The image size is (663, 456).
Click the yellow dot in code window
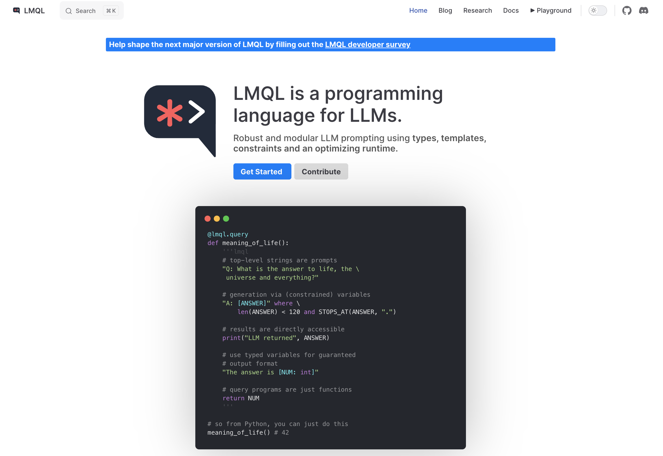[x=217, y=219]
